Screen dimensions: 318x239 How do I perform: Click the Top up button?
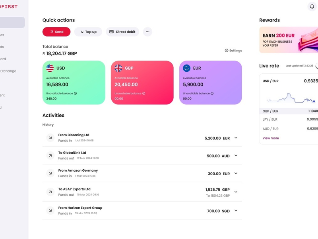88,32
